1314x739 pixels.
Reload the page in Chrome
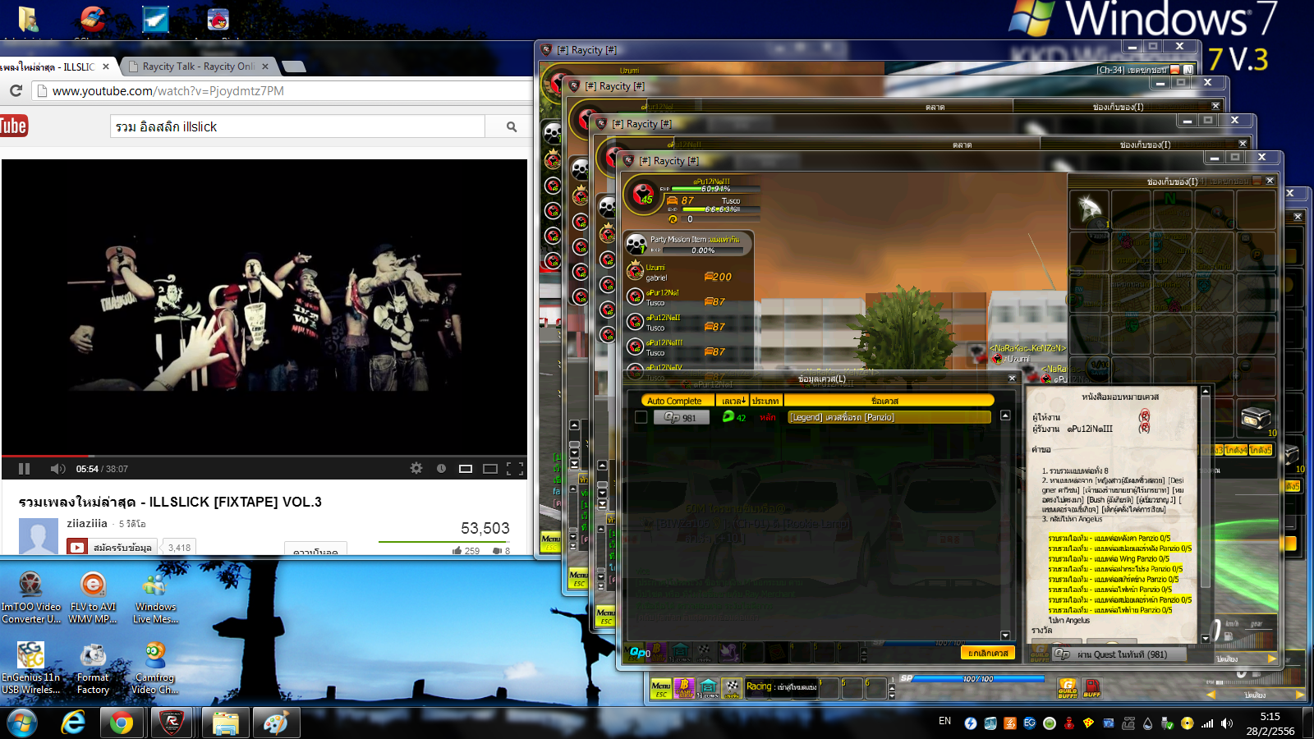tap(16, 90)
